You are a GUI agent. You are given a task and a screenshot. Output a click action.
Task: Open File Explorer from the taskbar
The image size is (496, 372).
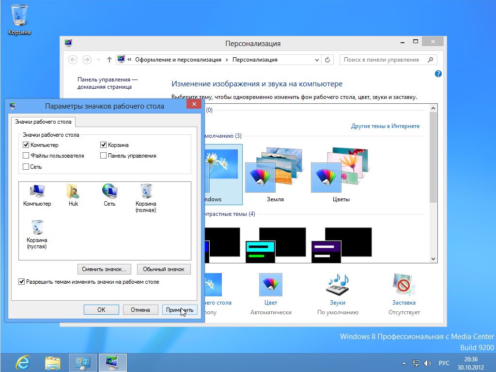click(53, 363)
